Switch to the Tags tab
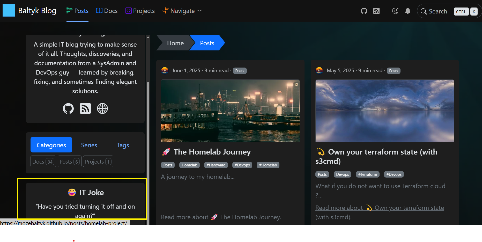This screenshot has width=482, height=242. [x=123, y=145]
